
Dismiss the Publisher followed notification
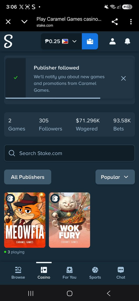pyautogui.click(x=123, y=79)
